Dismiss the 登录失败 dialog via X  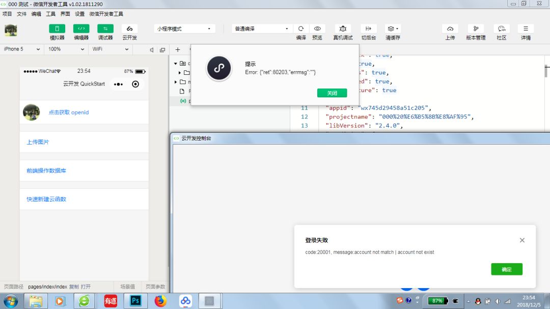pos(522,240)
